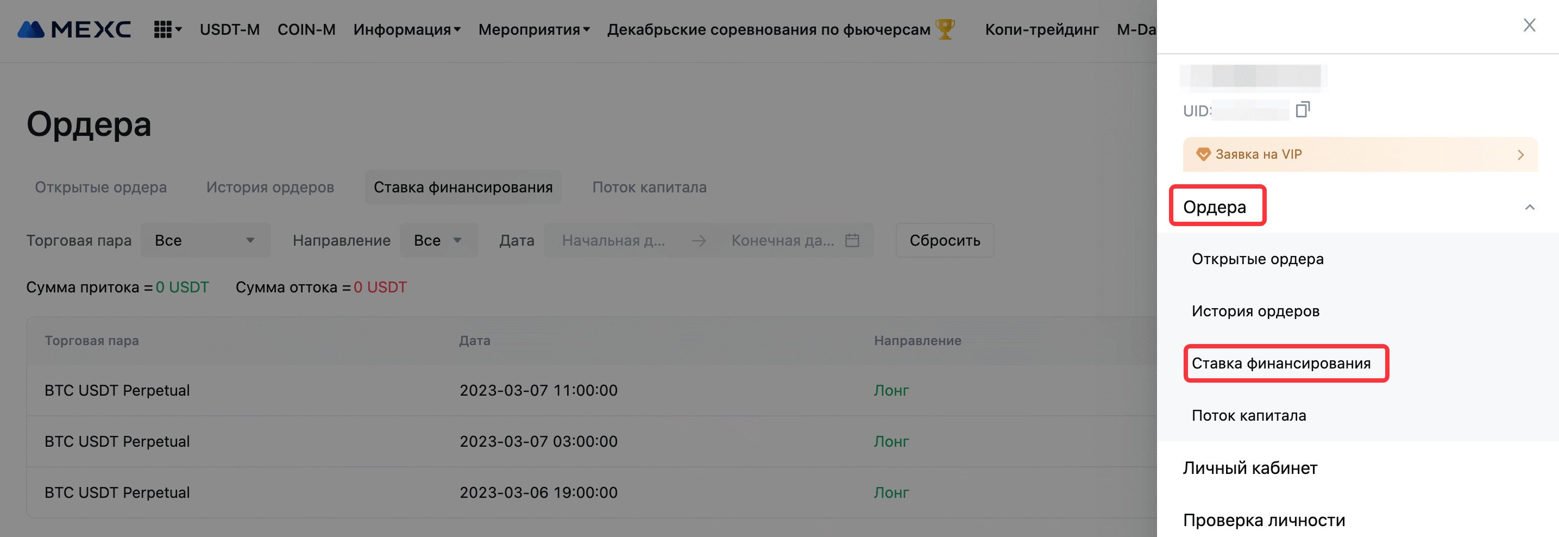
Task: Open the Заявка на VIP banner
Action: click(1360, 154)
